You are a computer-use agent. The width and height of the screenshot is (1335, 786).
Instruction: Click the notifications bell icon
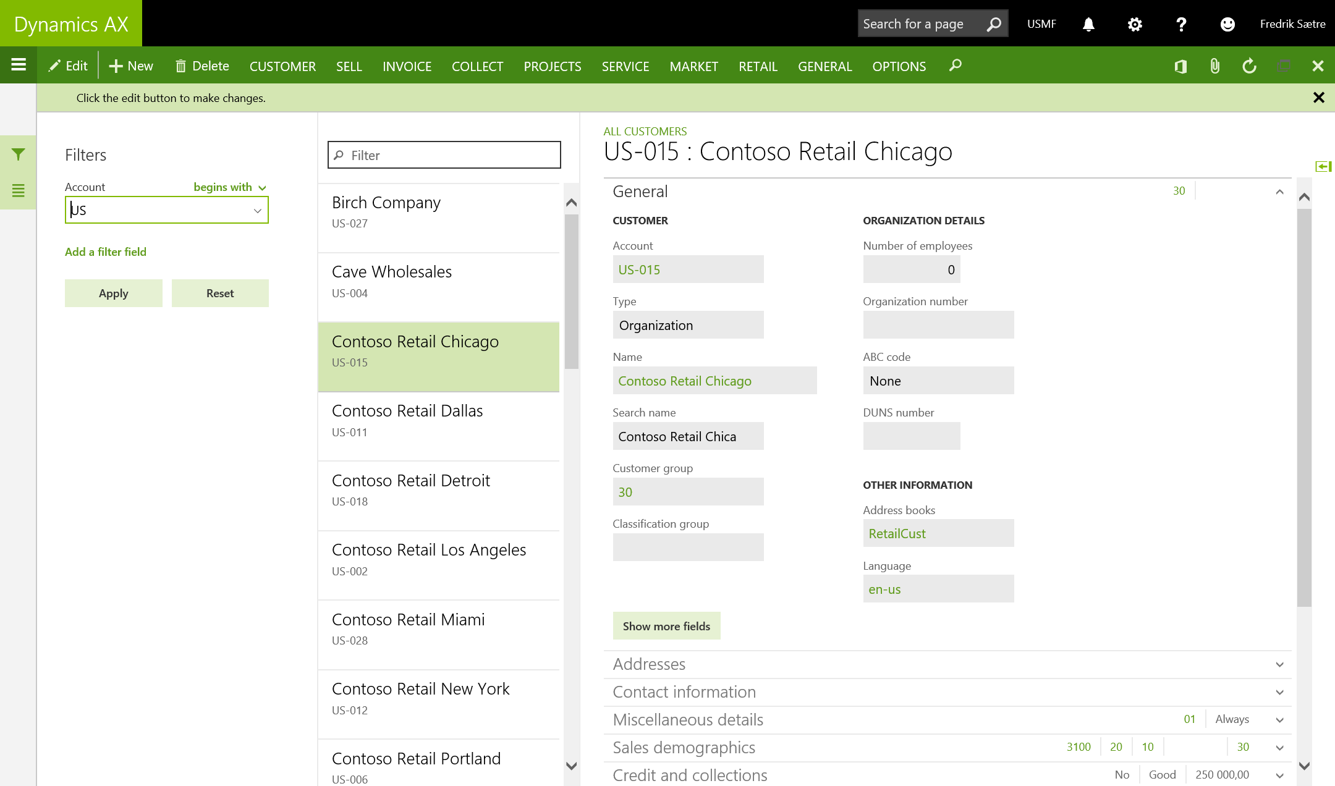coord(1088,24)
